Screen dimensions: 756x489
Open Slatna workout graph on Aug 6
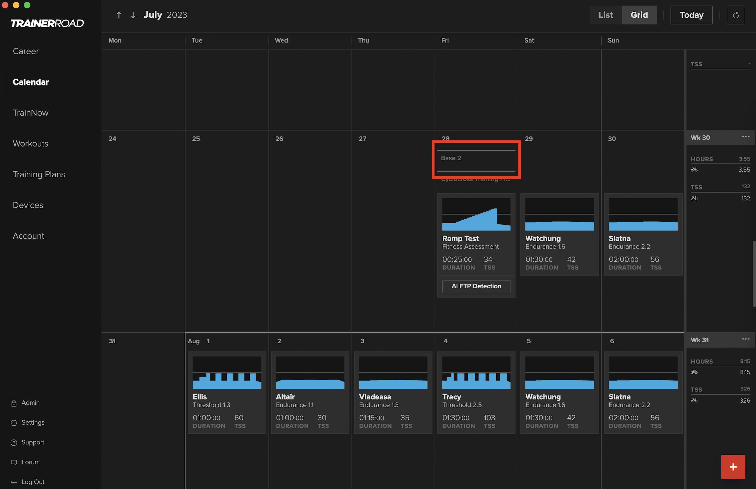click(643, 372)
